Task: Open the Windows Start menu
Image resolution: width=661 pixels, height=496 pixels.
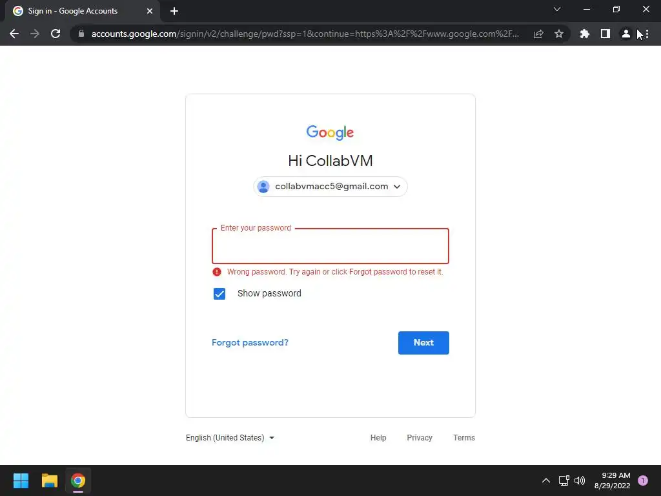Action: 21,480
